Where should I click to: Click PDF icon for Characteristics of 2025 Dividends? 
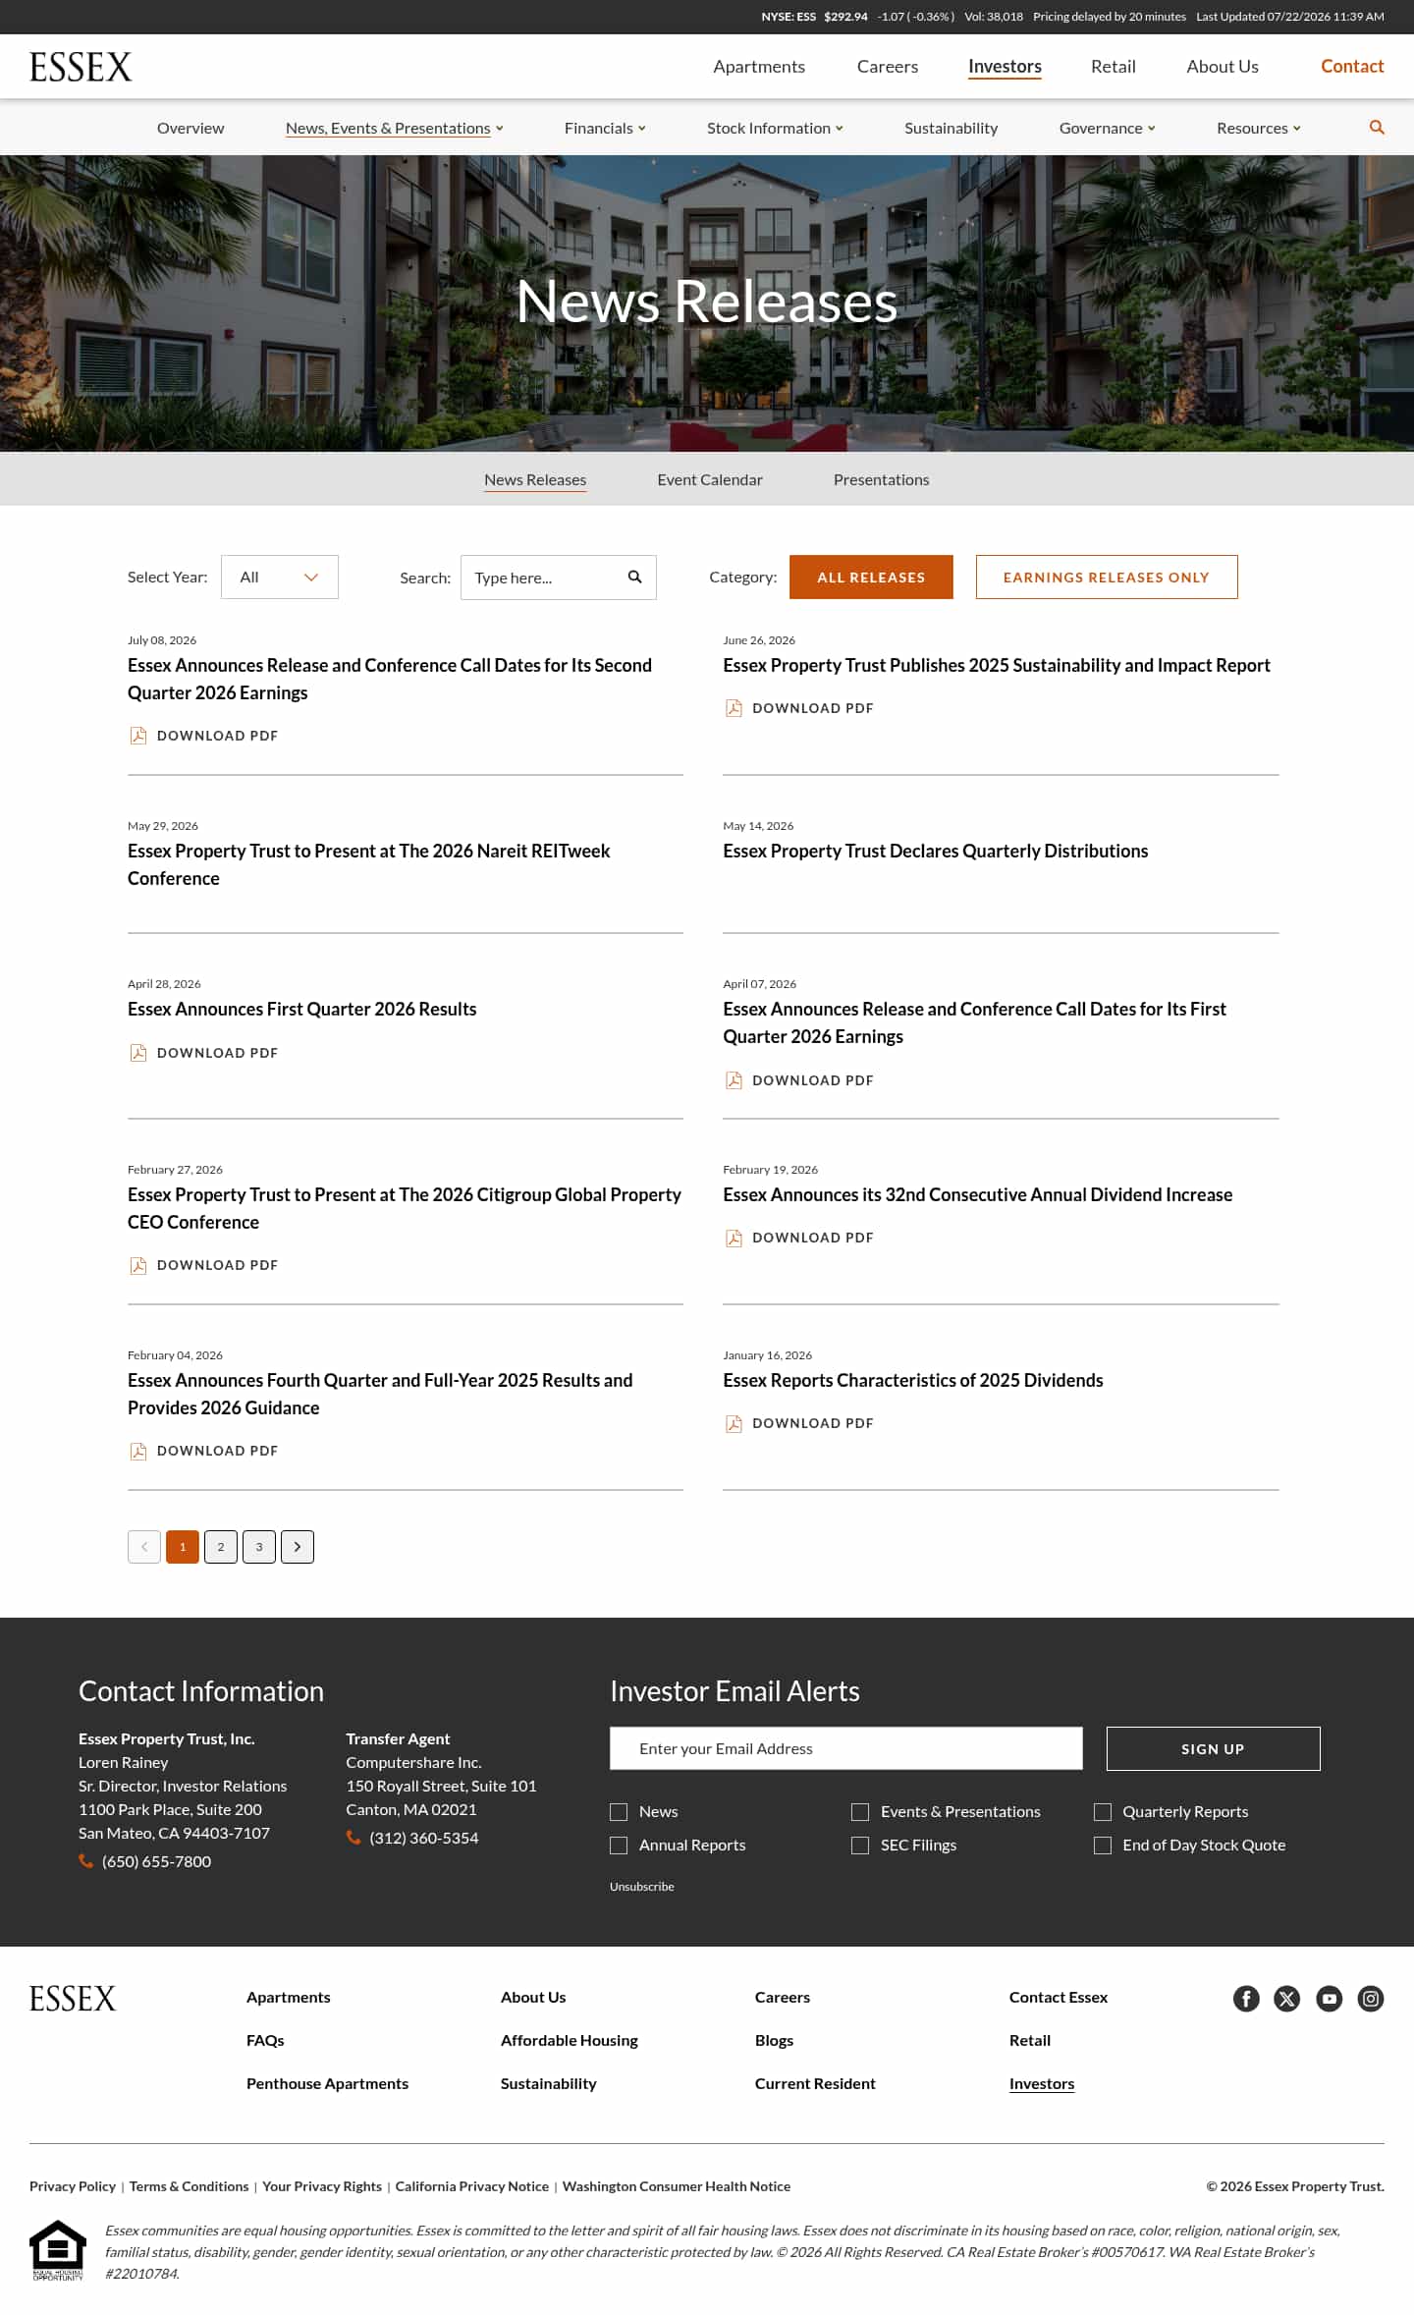(734, 1423)
